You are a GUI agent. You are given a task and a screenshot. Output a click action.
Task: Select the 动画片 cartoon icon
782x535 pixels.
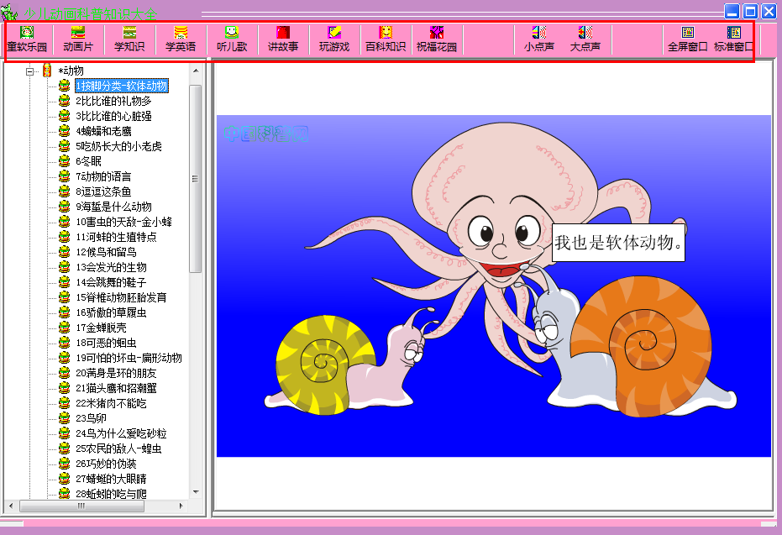[x=78, y=39]
